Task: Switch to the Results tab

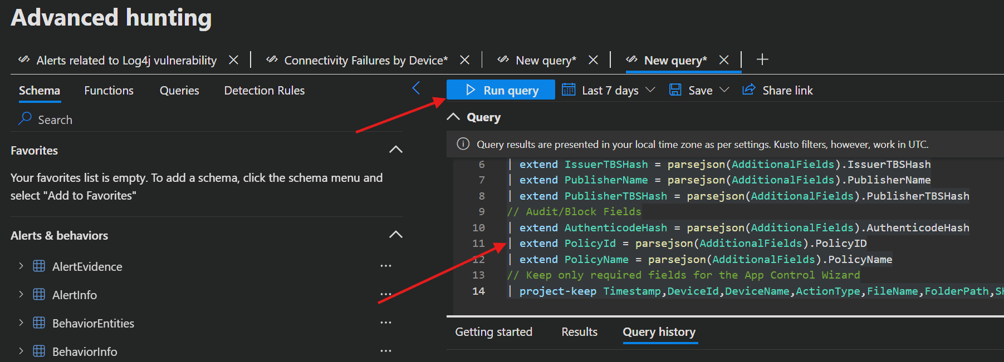Action: 579,332
